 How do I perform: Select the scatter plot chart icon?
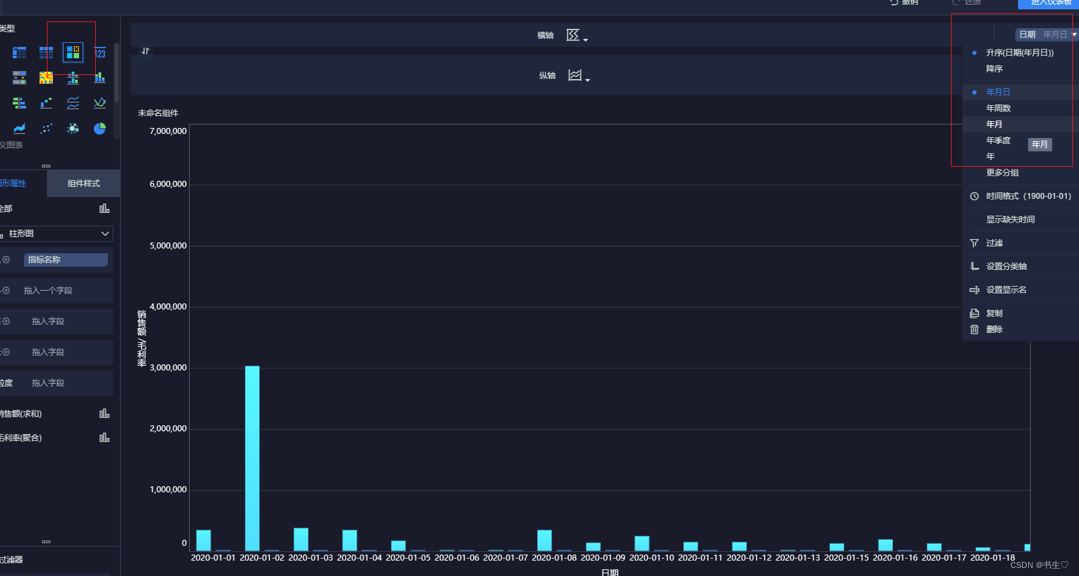[46, 129]
